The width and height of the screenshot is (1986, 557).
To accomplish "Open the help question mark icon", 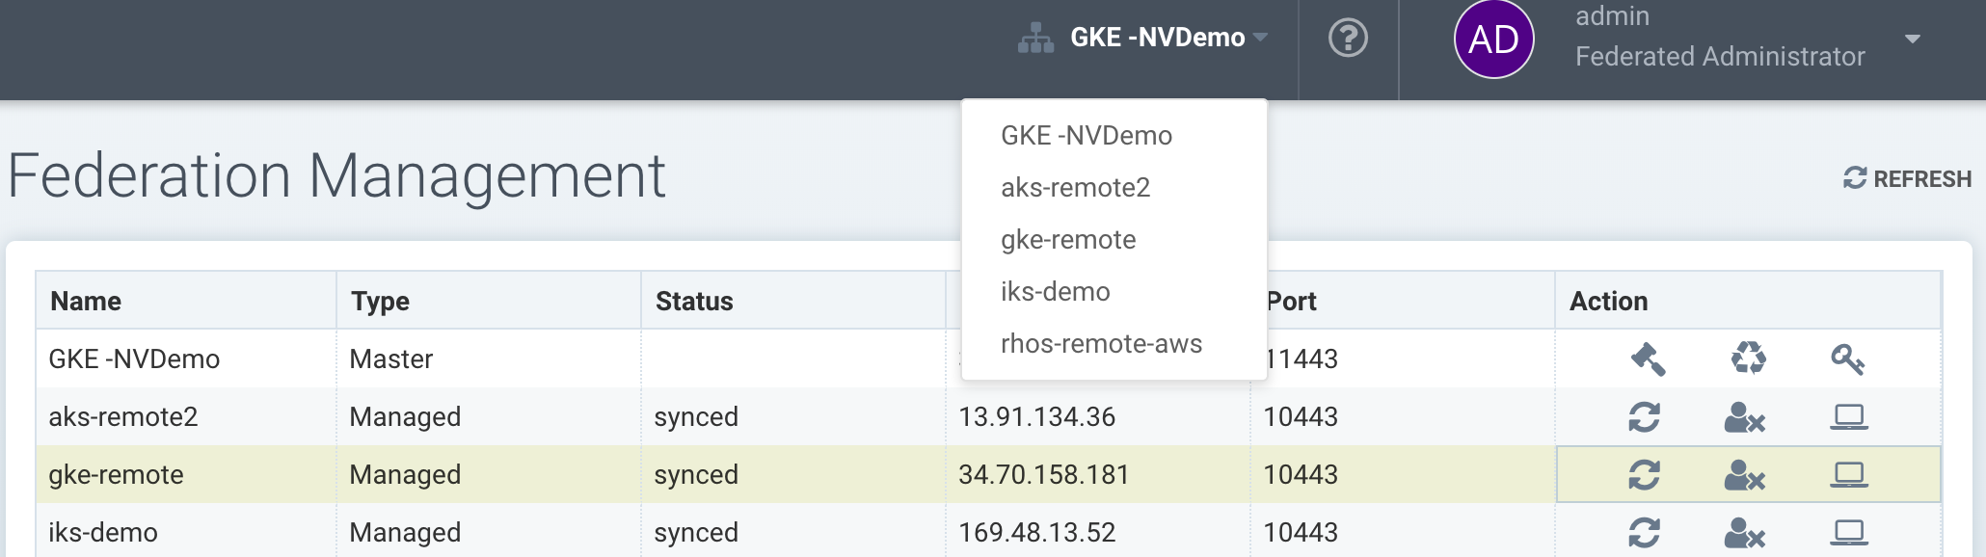I will [x=1348, y=39].
